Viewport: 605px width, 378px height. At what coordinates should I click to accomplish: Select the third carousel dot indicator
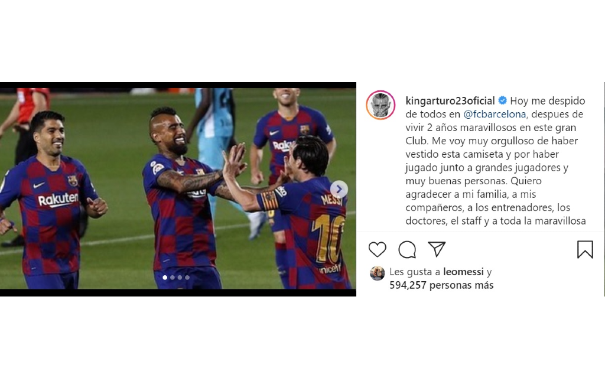point(180,278)
